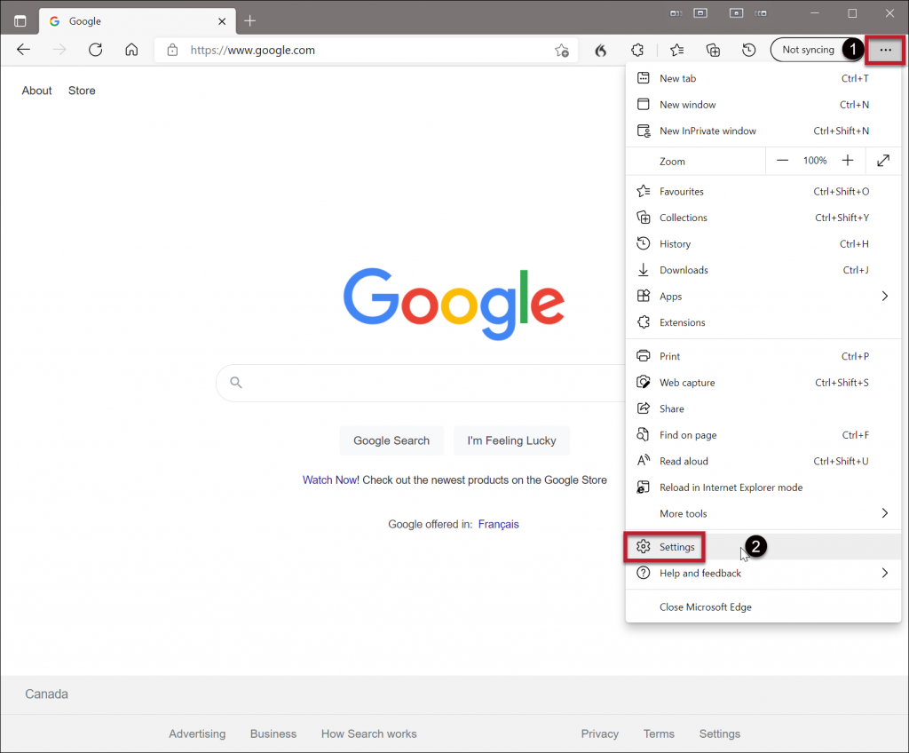Enter full screen via the zoom row arrow icon
Image resolution: width=909 pixels, height=753 pixels.
point(883,161)
